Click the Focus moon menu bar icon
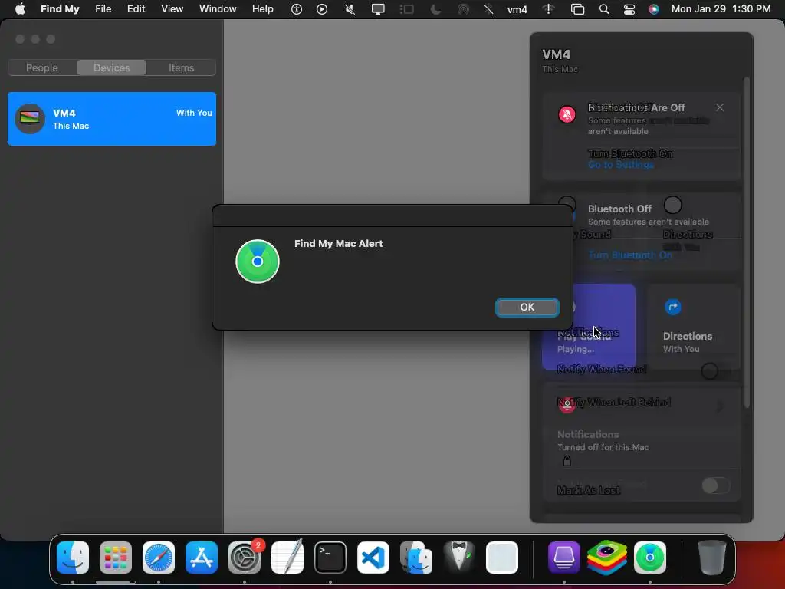 click(435, 9)
